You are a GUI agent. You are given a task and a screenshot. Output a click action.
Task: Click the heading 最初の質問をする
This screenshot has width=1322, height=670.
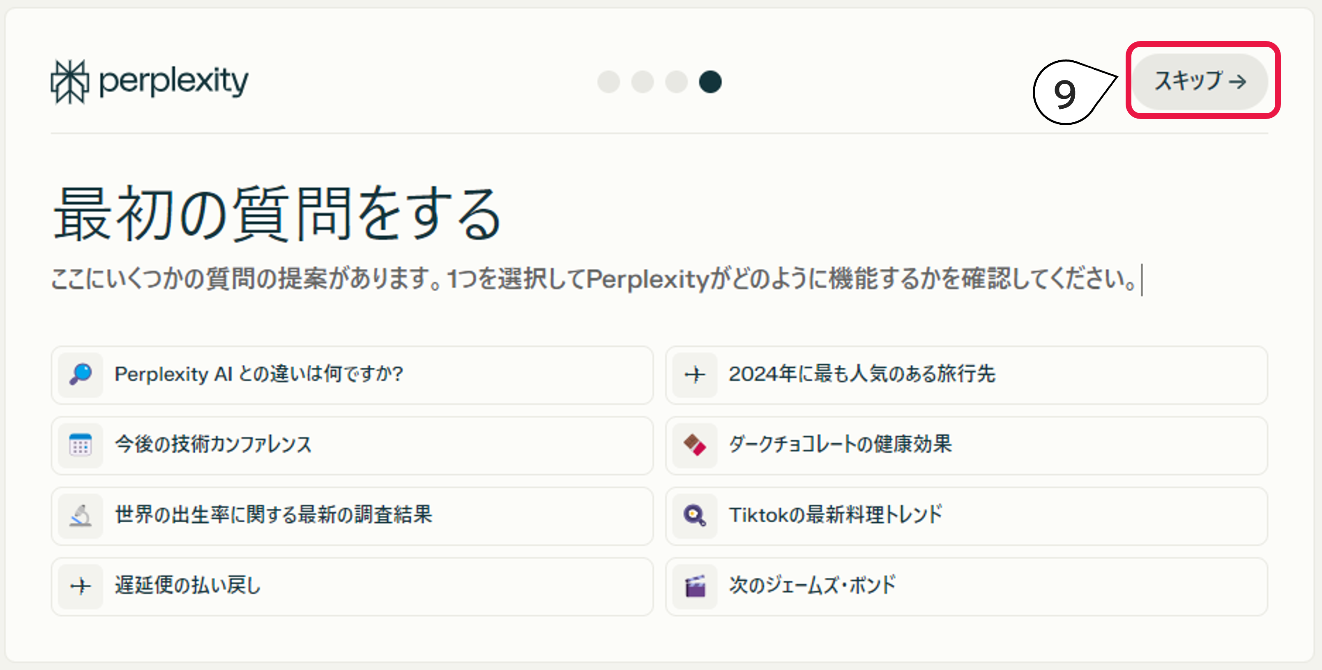(278, 214)
